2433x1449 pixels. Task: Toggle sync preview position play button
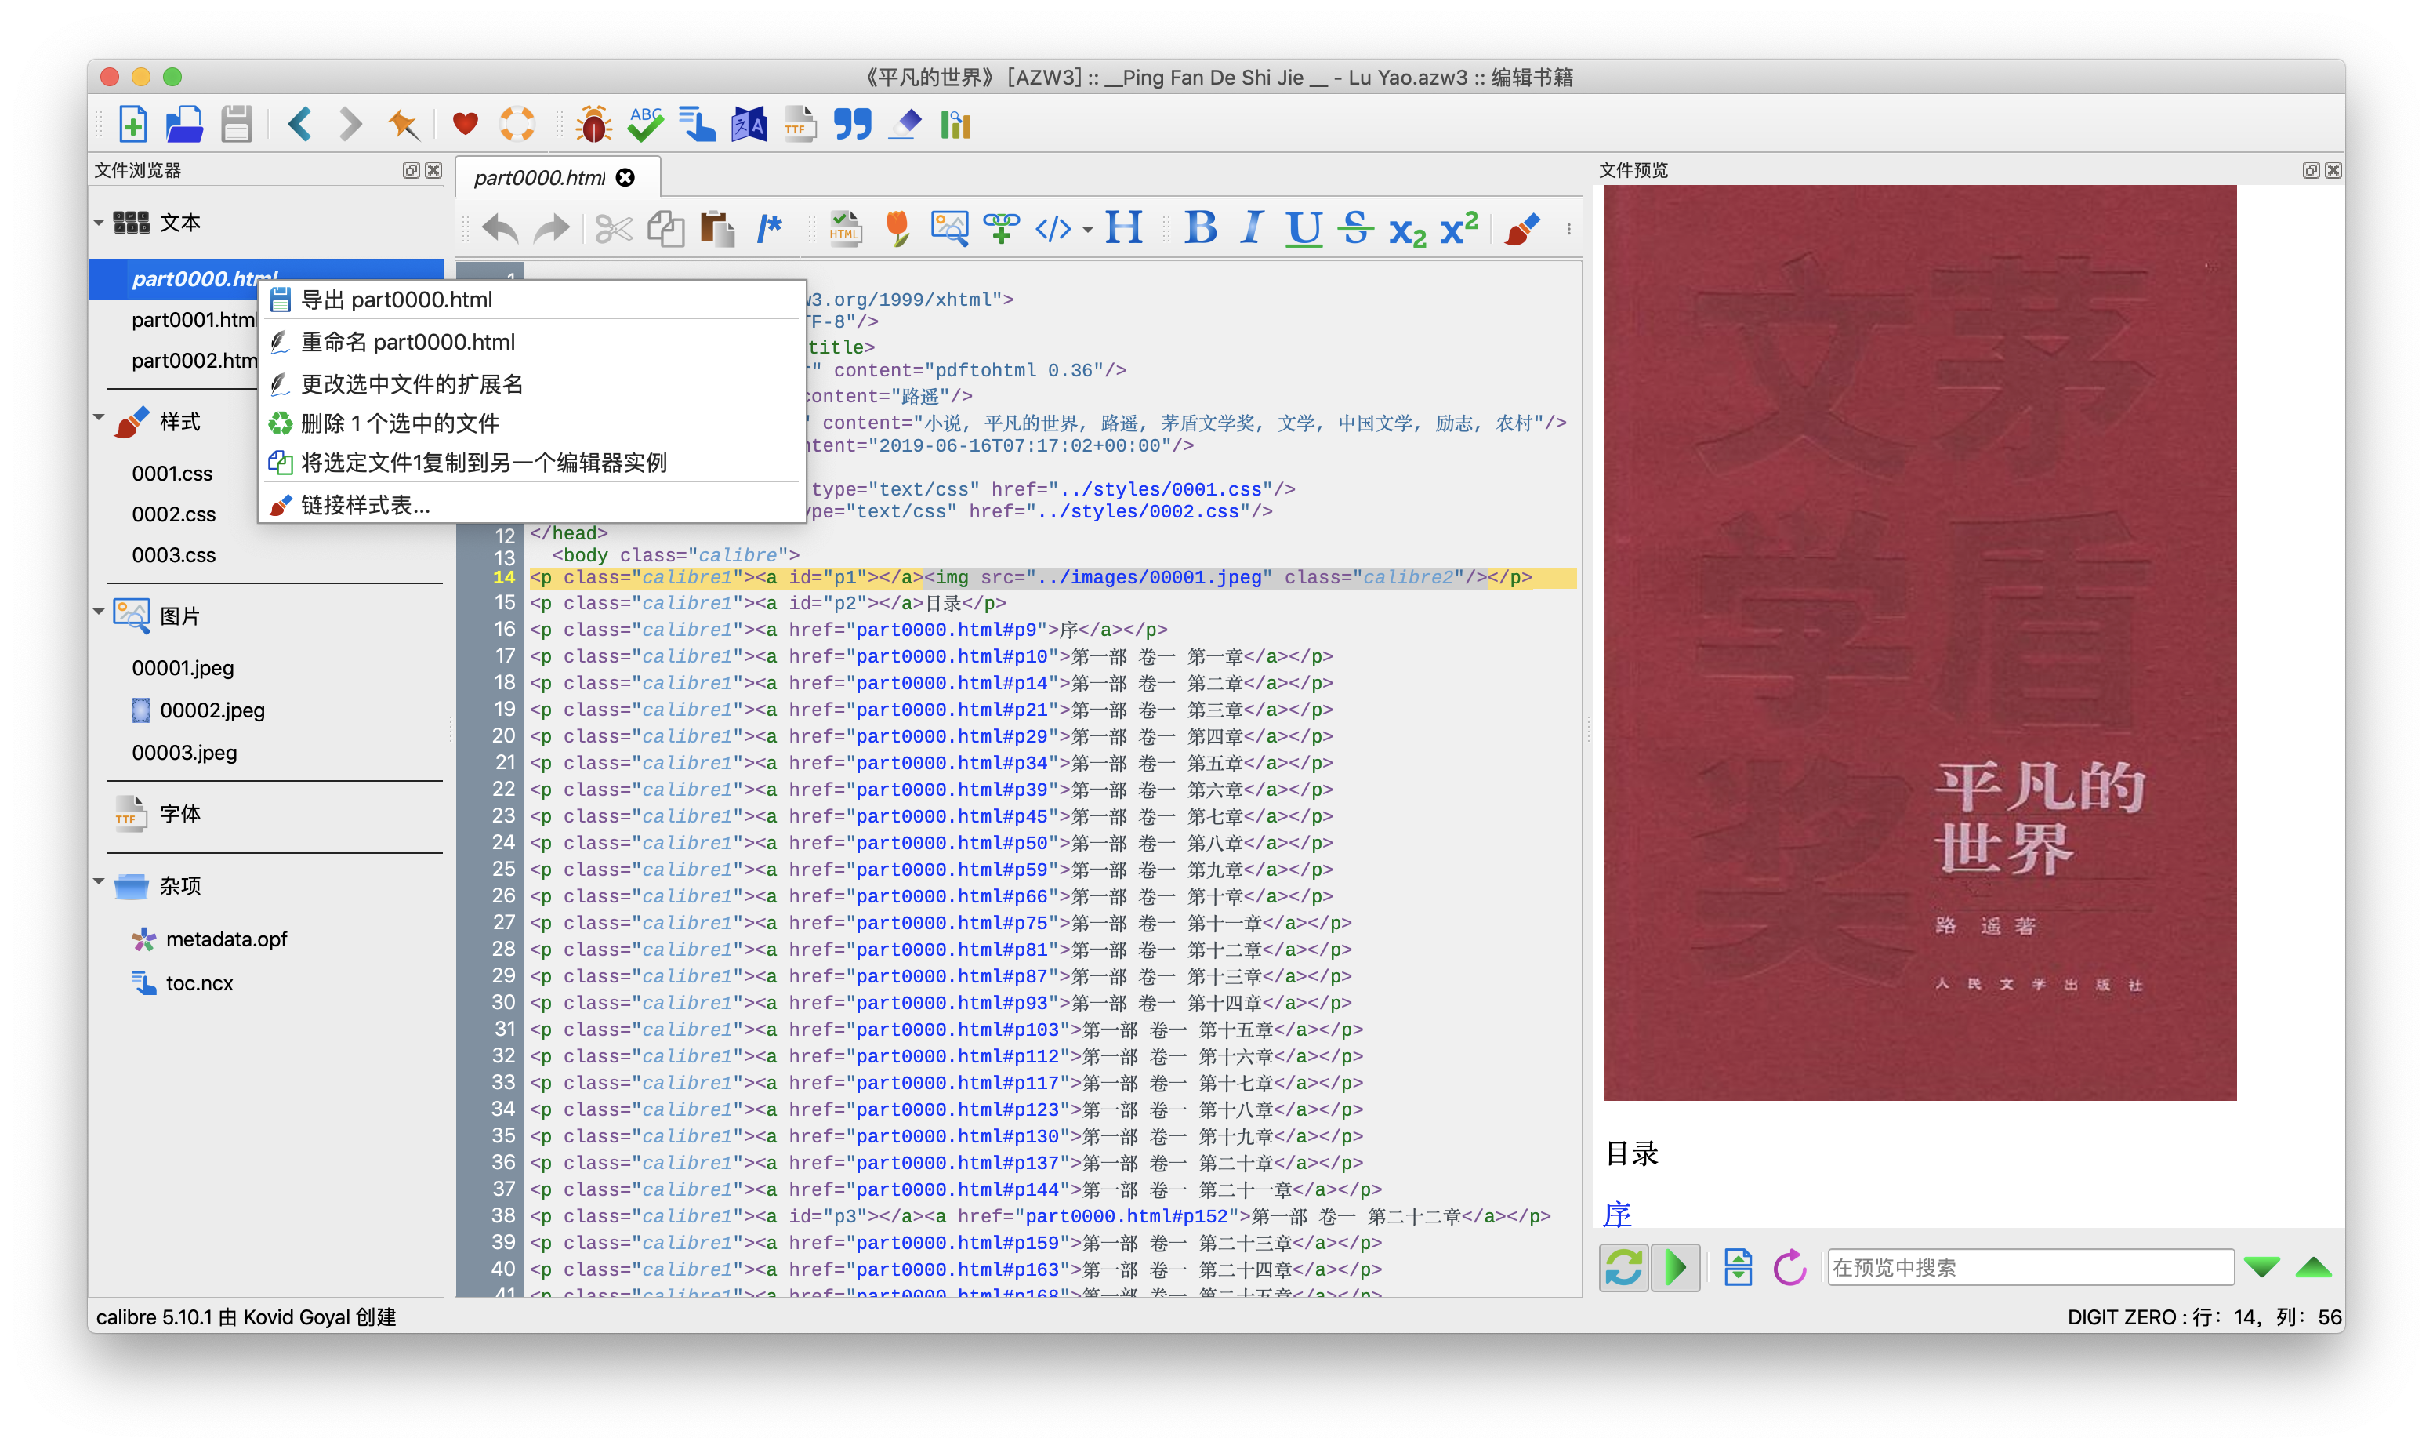point(1675,1267)
